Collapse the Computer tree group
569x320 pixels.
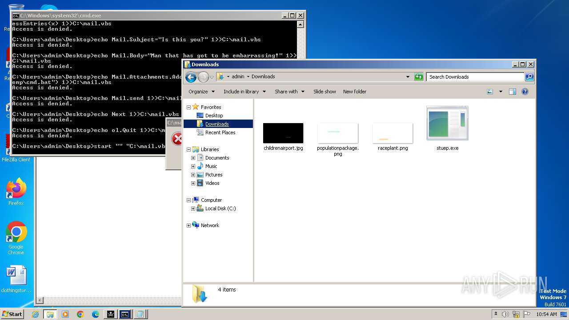(x=188, y=200)
